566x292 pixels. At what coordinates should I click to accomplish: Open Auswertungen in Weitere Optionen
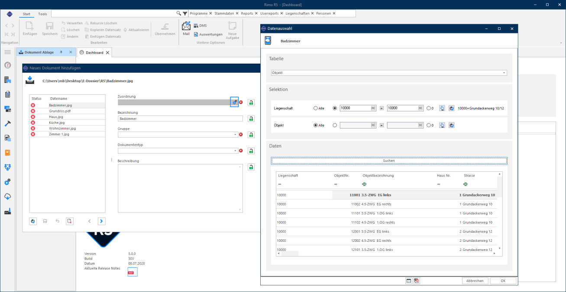coord(208,34)
